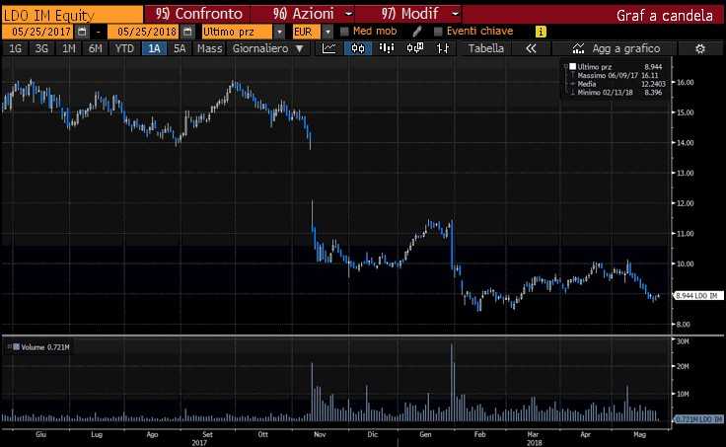Select the 1G time range tab
The image size is (726, 447).
click(x=16, y=48)
